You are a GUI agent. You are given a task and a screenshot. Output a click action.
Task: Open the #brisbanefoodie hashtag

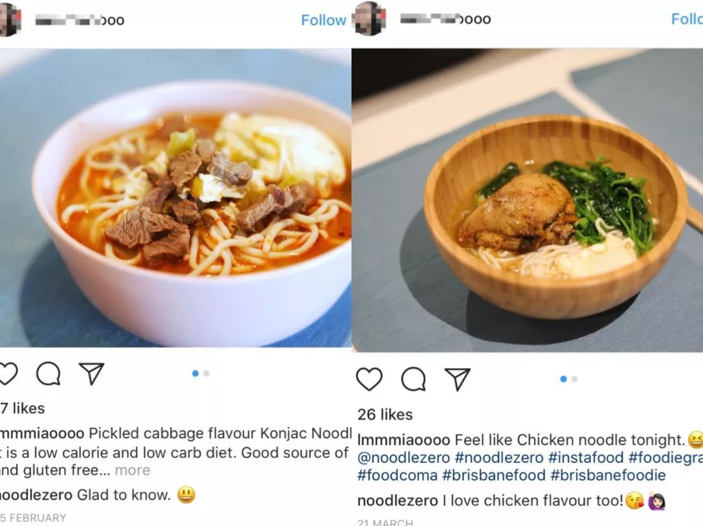coord(608,475)
